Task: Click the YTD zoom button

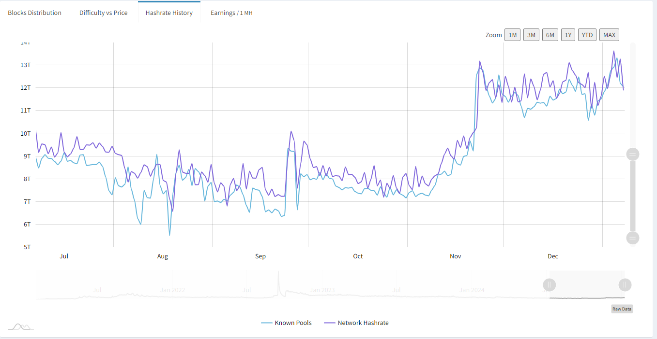Action: point(587,34)
